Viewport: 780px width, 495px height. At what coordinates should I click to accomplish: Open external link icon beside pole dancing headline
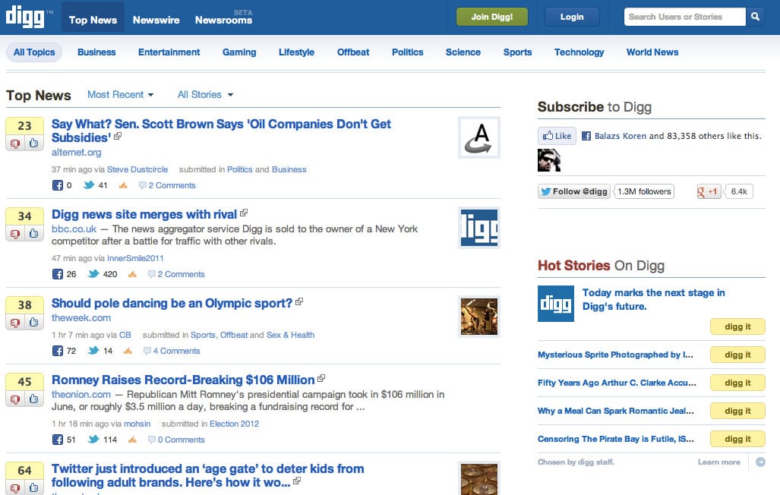[x=299, y=301]
